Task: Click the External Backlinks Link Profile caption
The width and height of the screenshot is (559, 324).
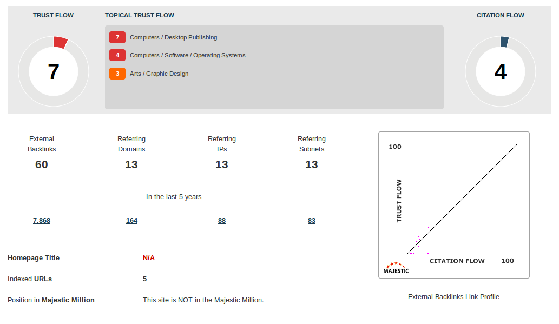Action: (x=453, y=297)
